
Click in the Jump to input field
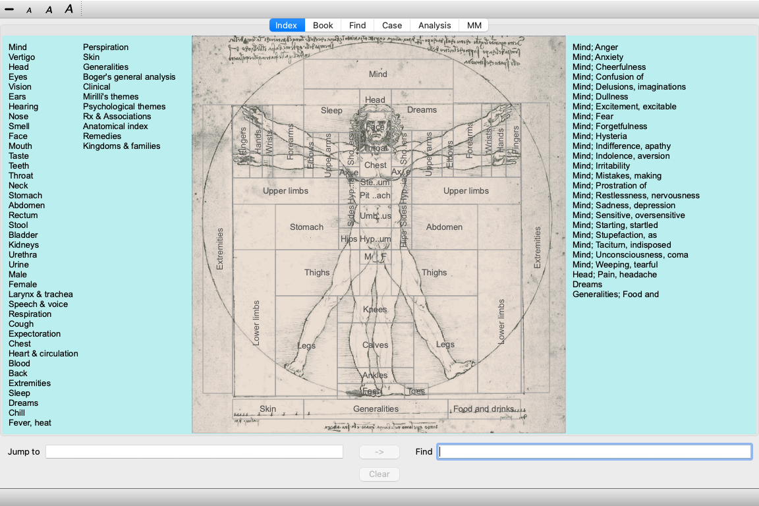[194, 452]
